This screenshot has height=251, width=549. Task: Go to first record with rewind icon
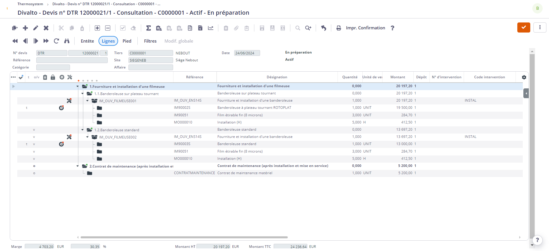15,41
